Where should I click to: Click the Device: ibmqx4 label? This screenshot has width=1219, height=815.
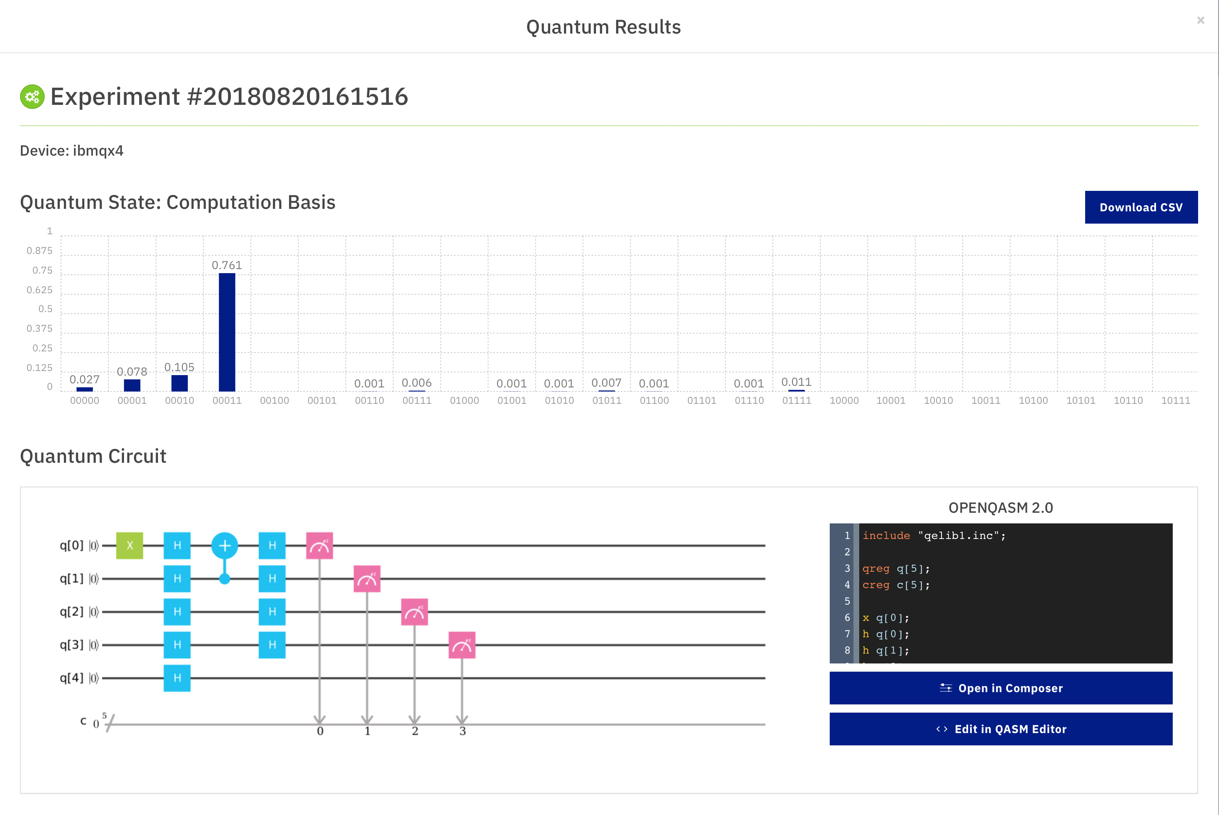72,151
